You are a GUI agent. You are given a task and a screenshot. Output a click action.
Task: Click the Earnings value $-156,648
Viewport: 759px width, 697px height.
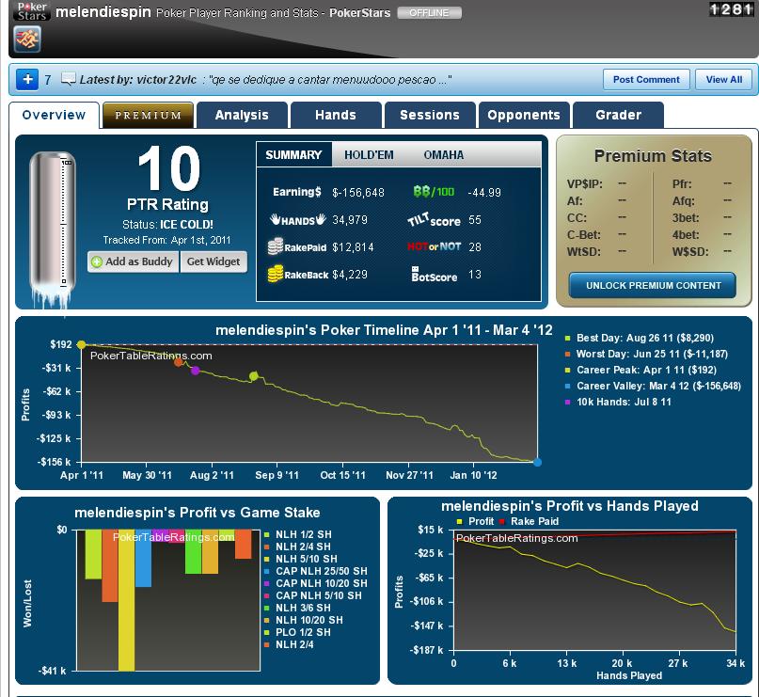click(358, 193)
